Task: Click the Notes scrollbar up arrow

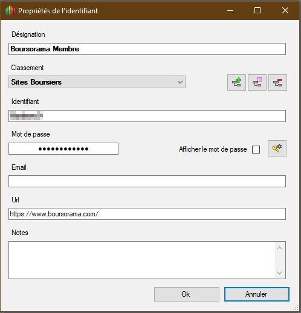Action: coord(279,248)
